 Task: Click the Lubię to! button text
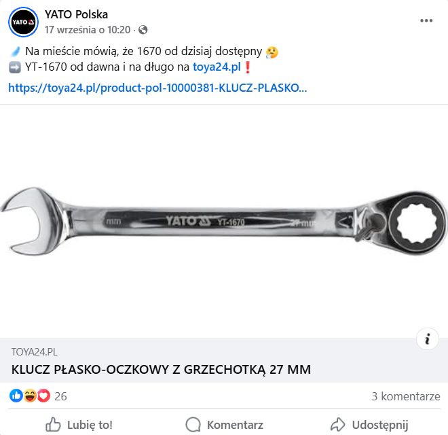[x=90, y=425]
